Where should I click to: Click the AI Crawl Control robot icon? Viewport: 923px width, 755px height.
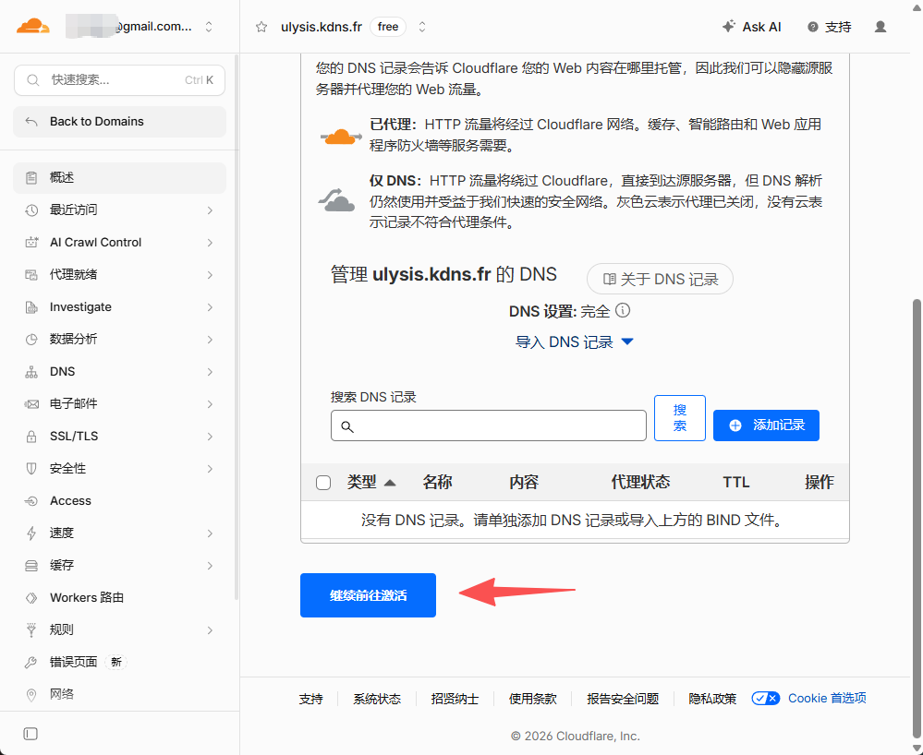click(31, 242)
